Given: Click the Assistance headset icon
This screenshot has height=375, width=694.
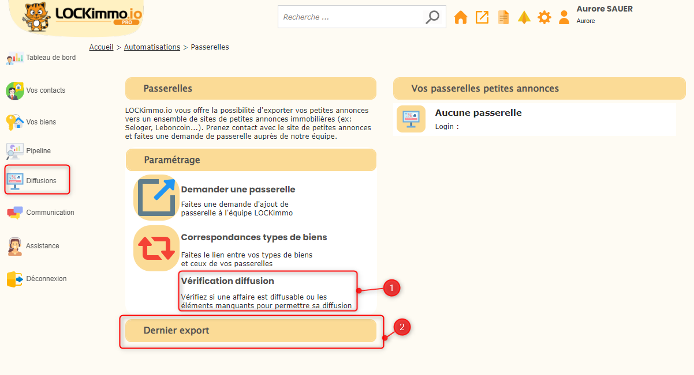Looking at the screenshot, I should pos(15,246).
